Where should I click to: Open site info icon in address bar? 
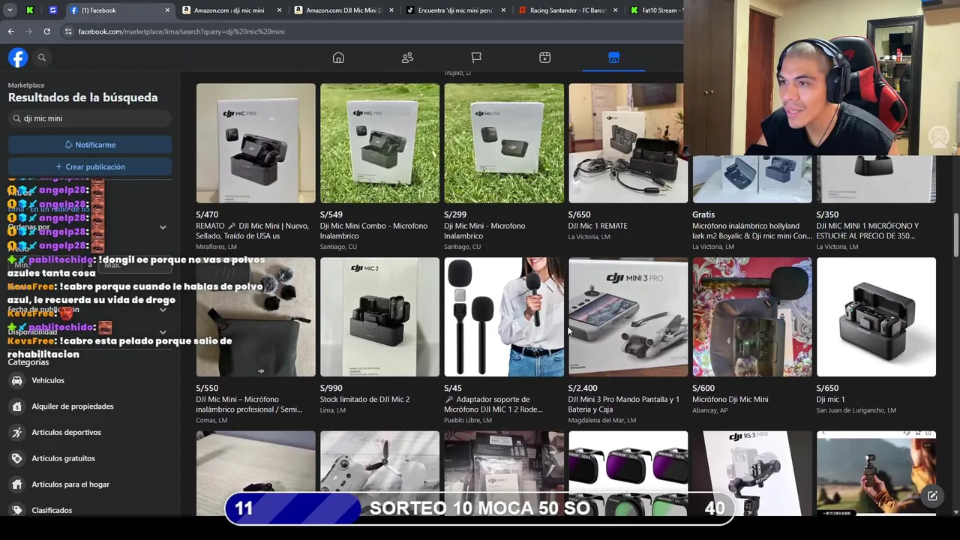coord(68,31)
